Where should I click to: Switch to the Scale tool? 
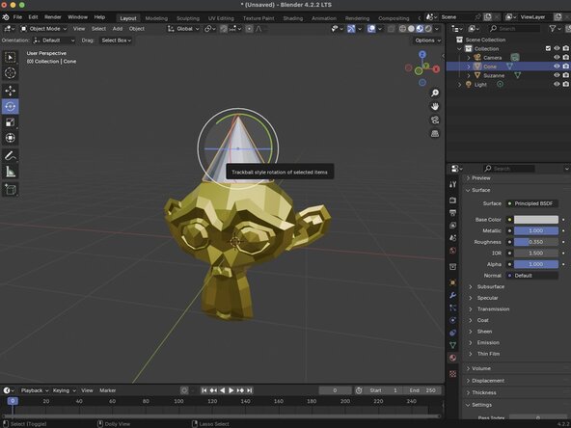[11, 121]
